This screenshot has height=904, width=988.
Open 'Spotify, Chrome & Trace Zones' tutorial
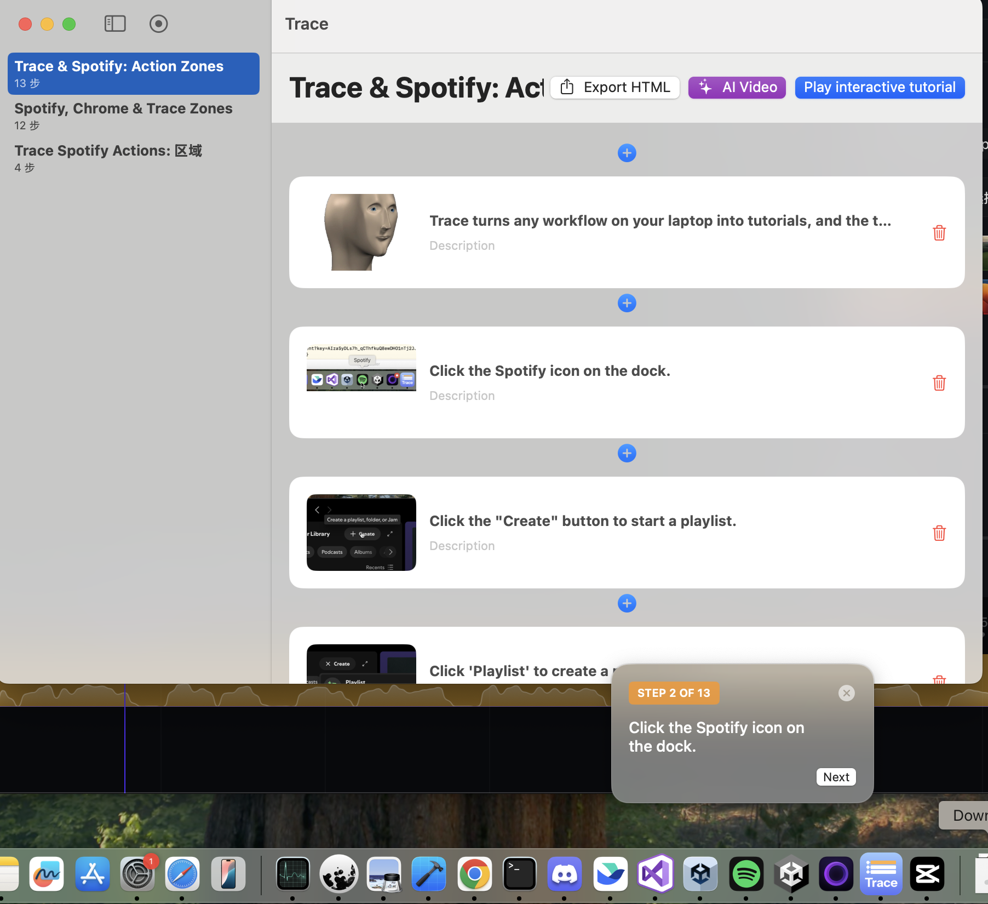pos(134,116)
